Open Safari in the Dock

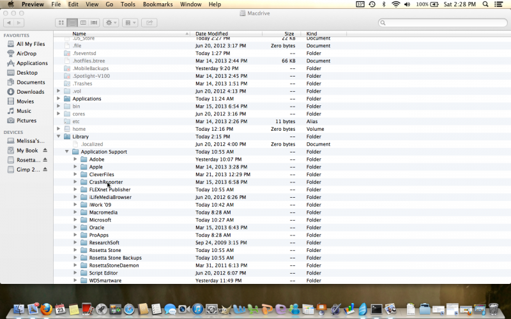click(x=129, y=309)
